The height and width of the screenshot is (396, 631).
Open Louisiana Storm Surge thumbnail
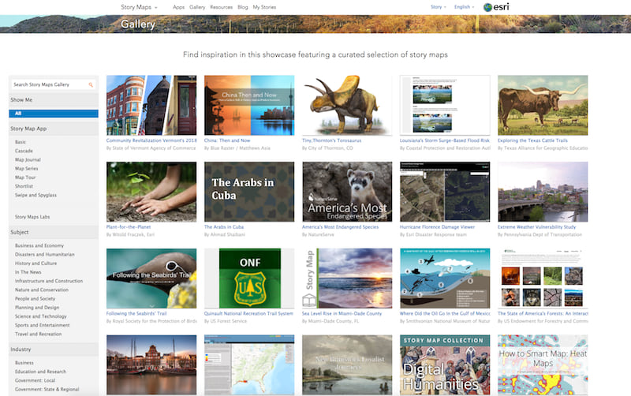[445, 105]
